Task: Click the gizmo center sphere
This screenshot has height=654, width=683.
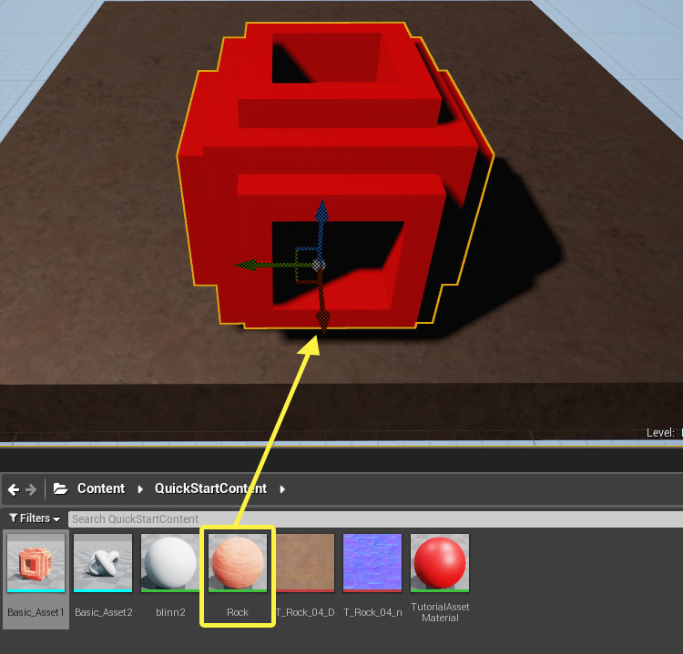Action: click(x=319, y=265)
